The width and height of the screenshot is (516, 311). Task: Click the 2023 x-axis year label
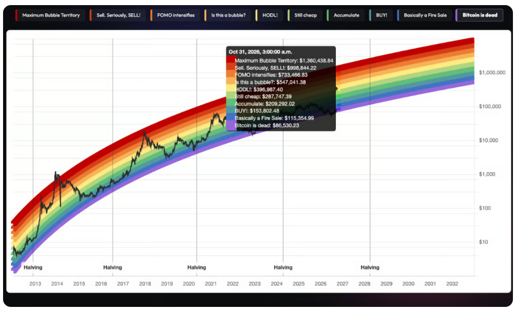255,283
